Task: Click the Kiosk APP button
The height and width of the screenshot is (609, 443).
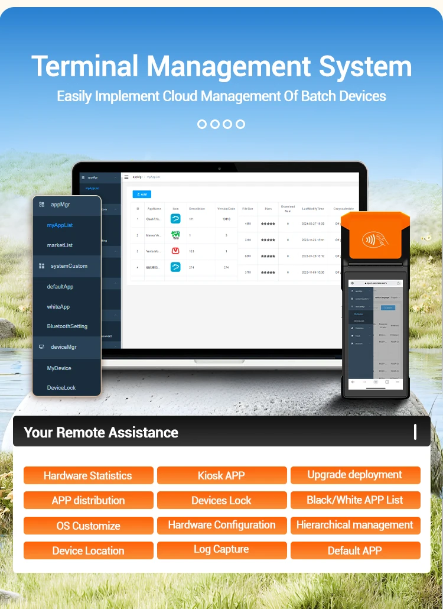Action: click(222, 475)
